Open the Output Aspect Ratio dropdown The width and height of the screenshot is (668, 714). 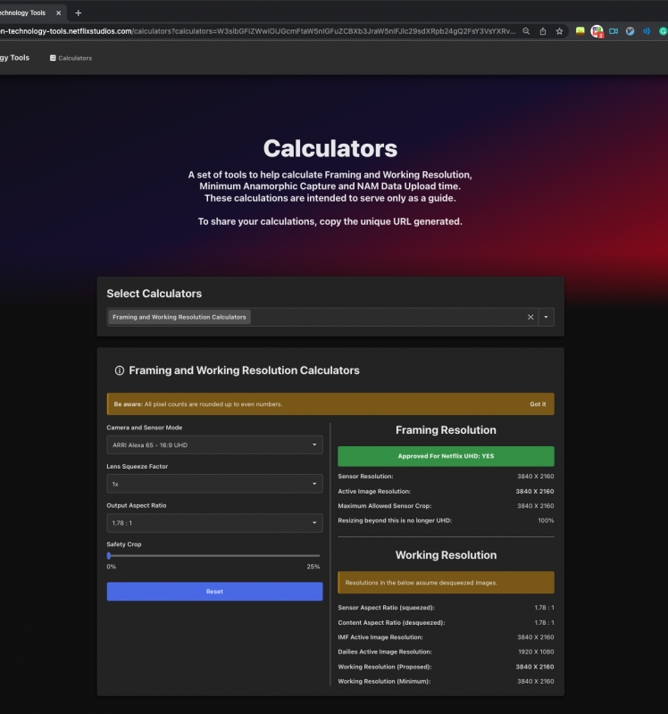214,523
